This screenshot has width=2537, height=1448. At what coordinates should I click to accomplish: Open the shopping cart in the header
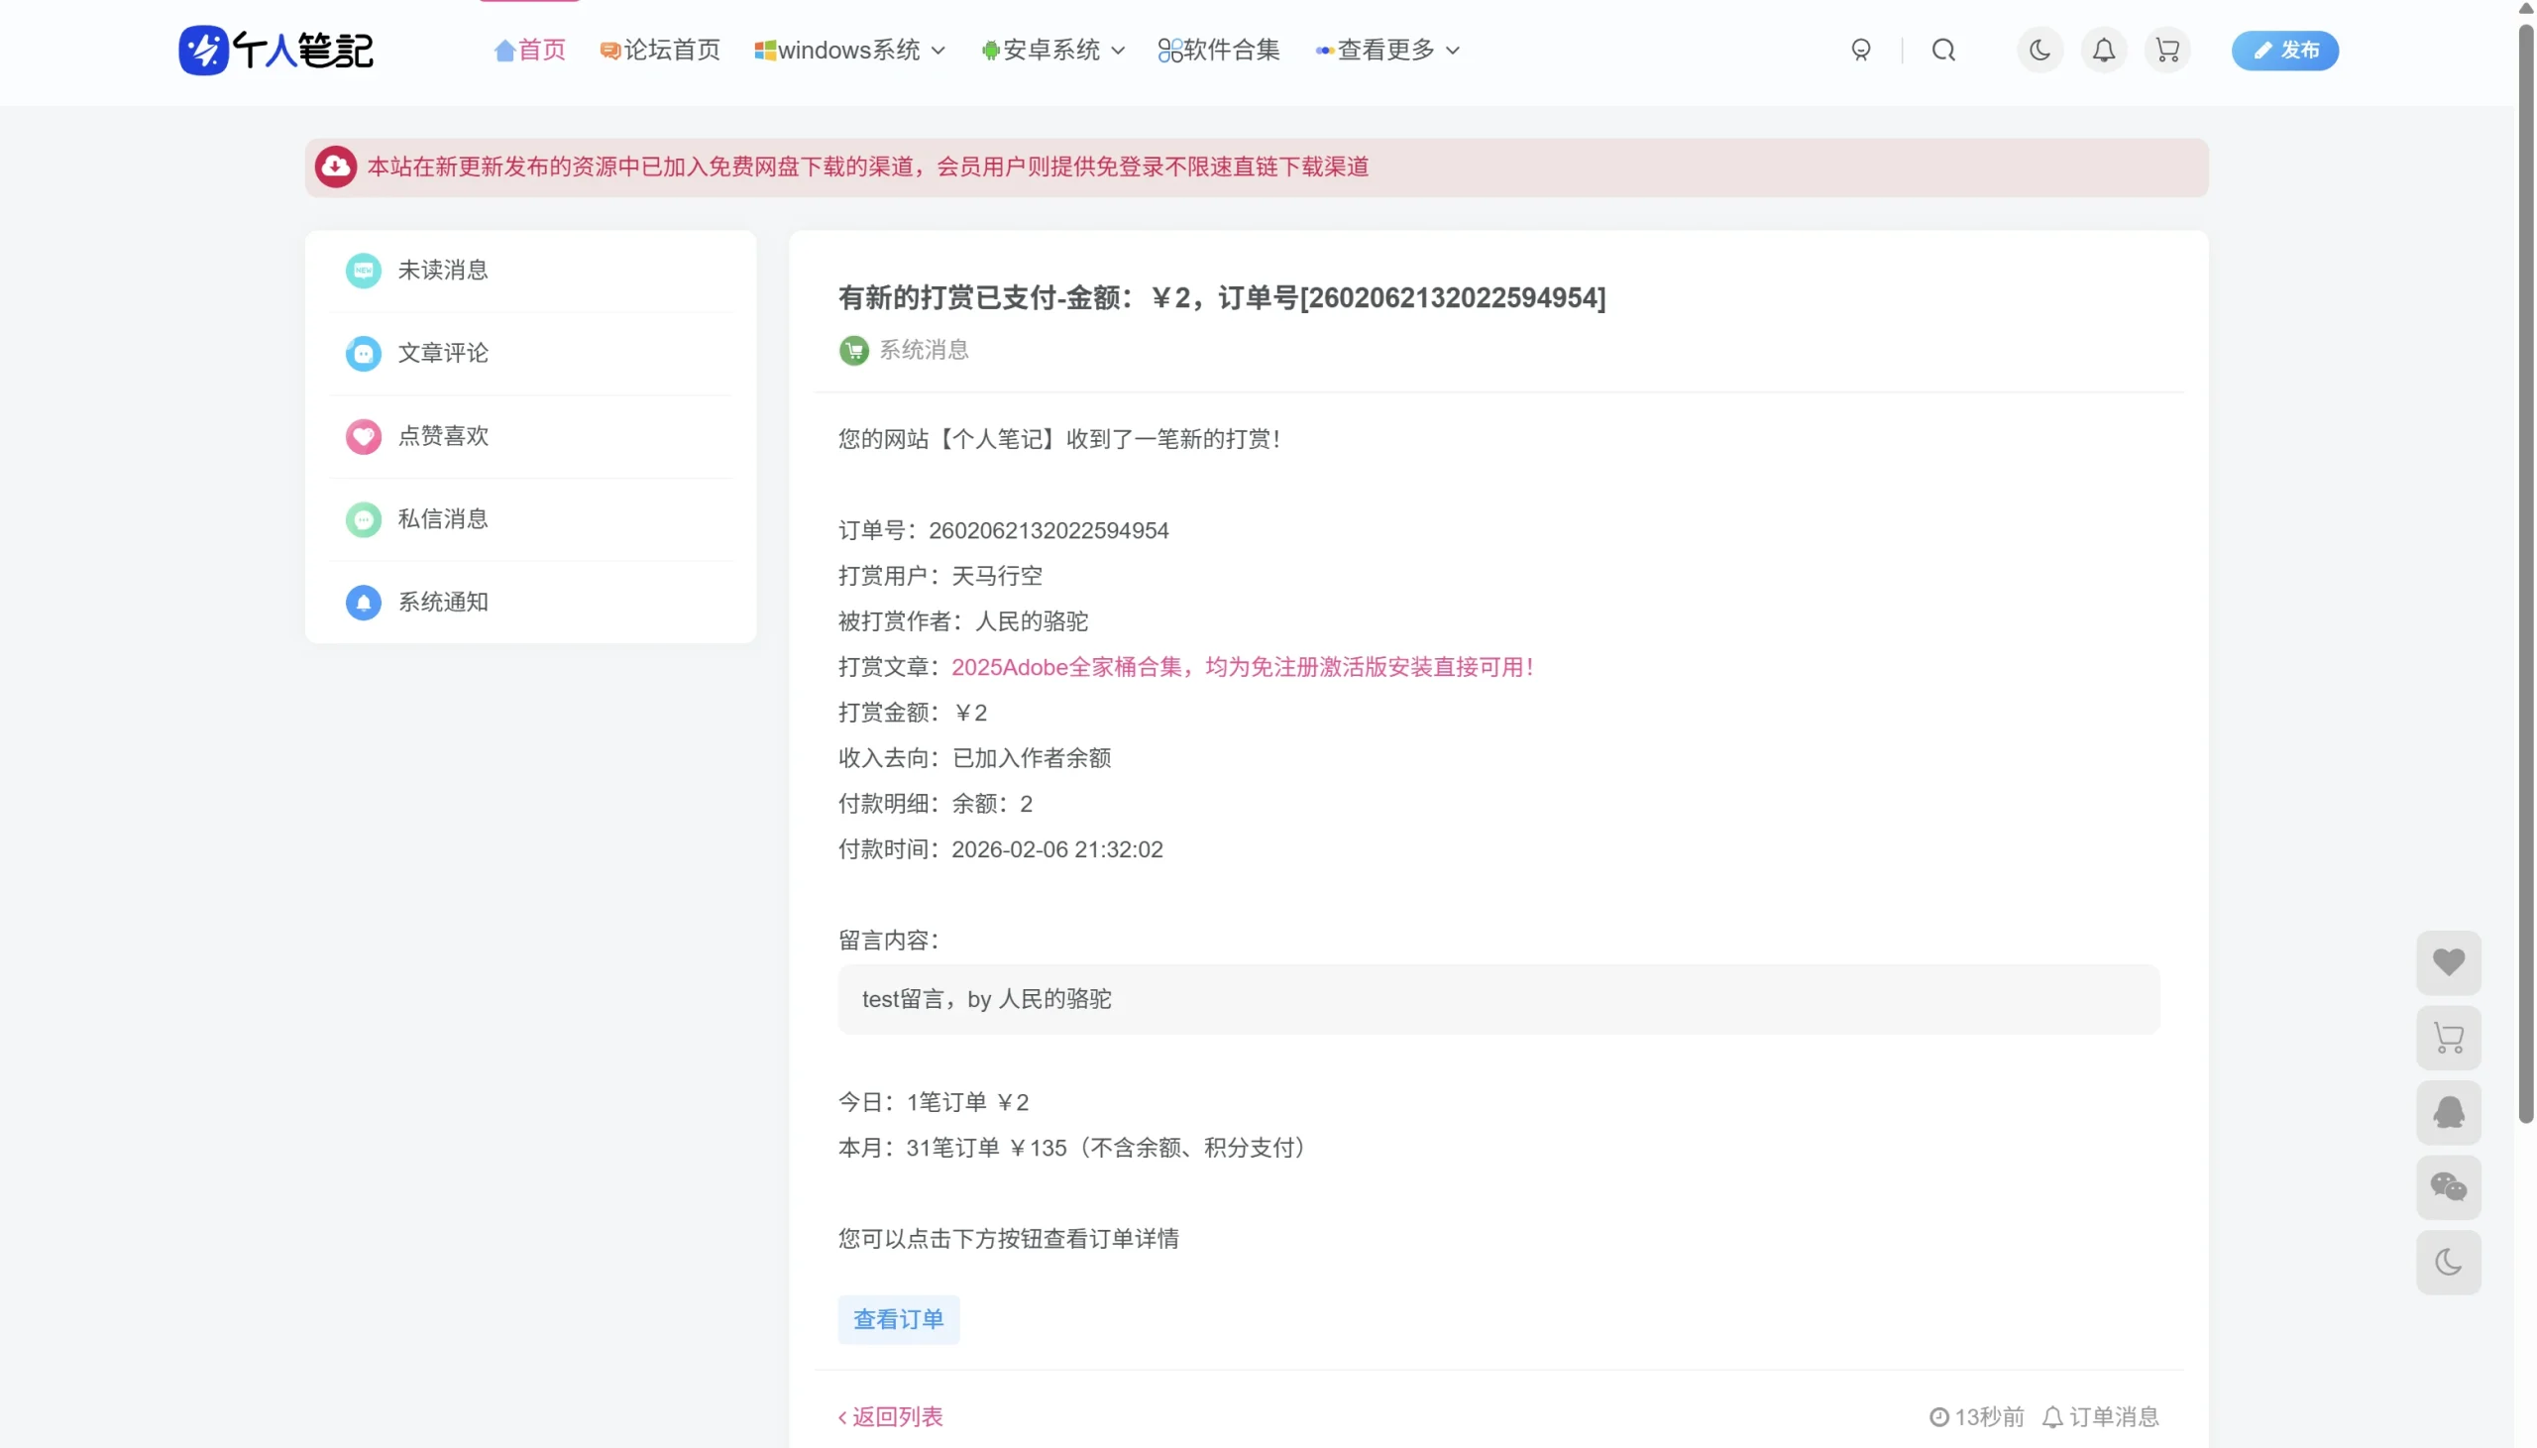(2166, 50)
